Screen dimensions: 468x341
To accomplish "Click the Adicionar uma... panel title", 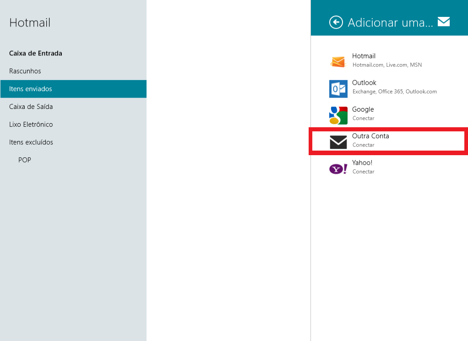I will coord(391,23).
